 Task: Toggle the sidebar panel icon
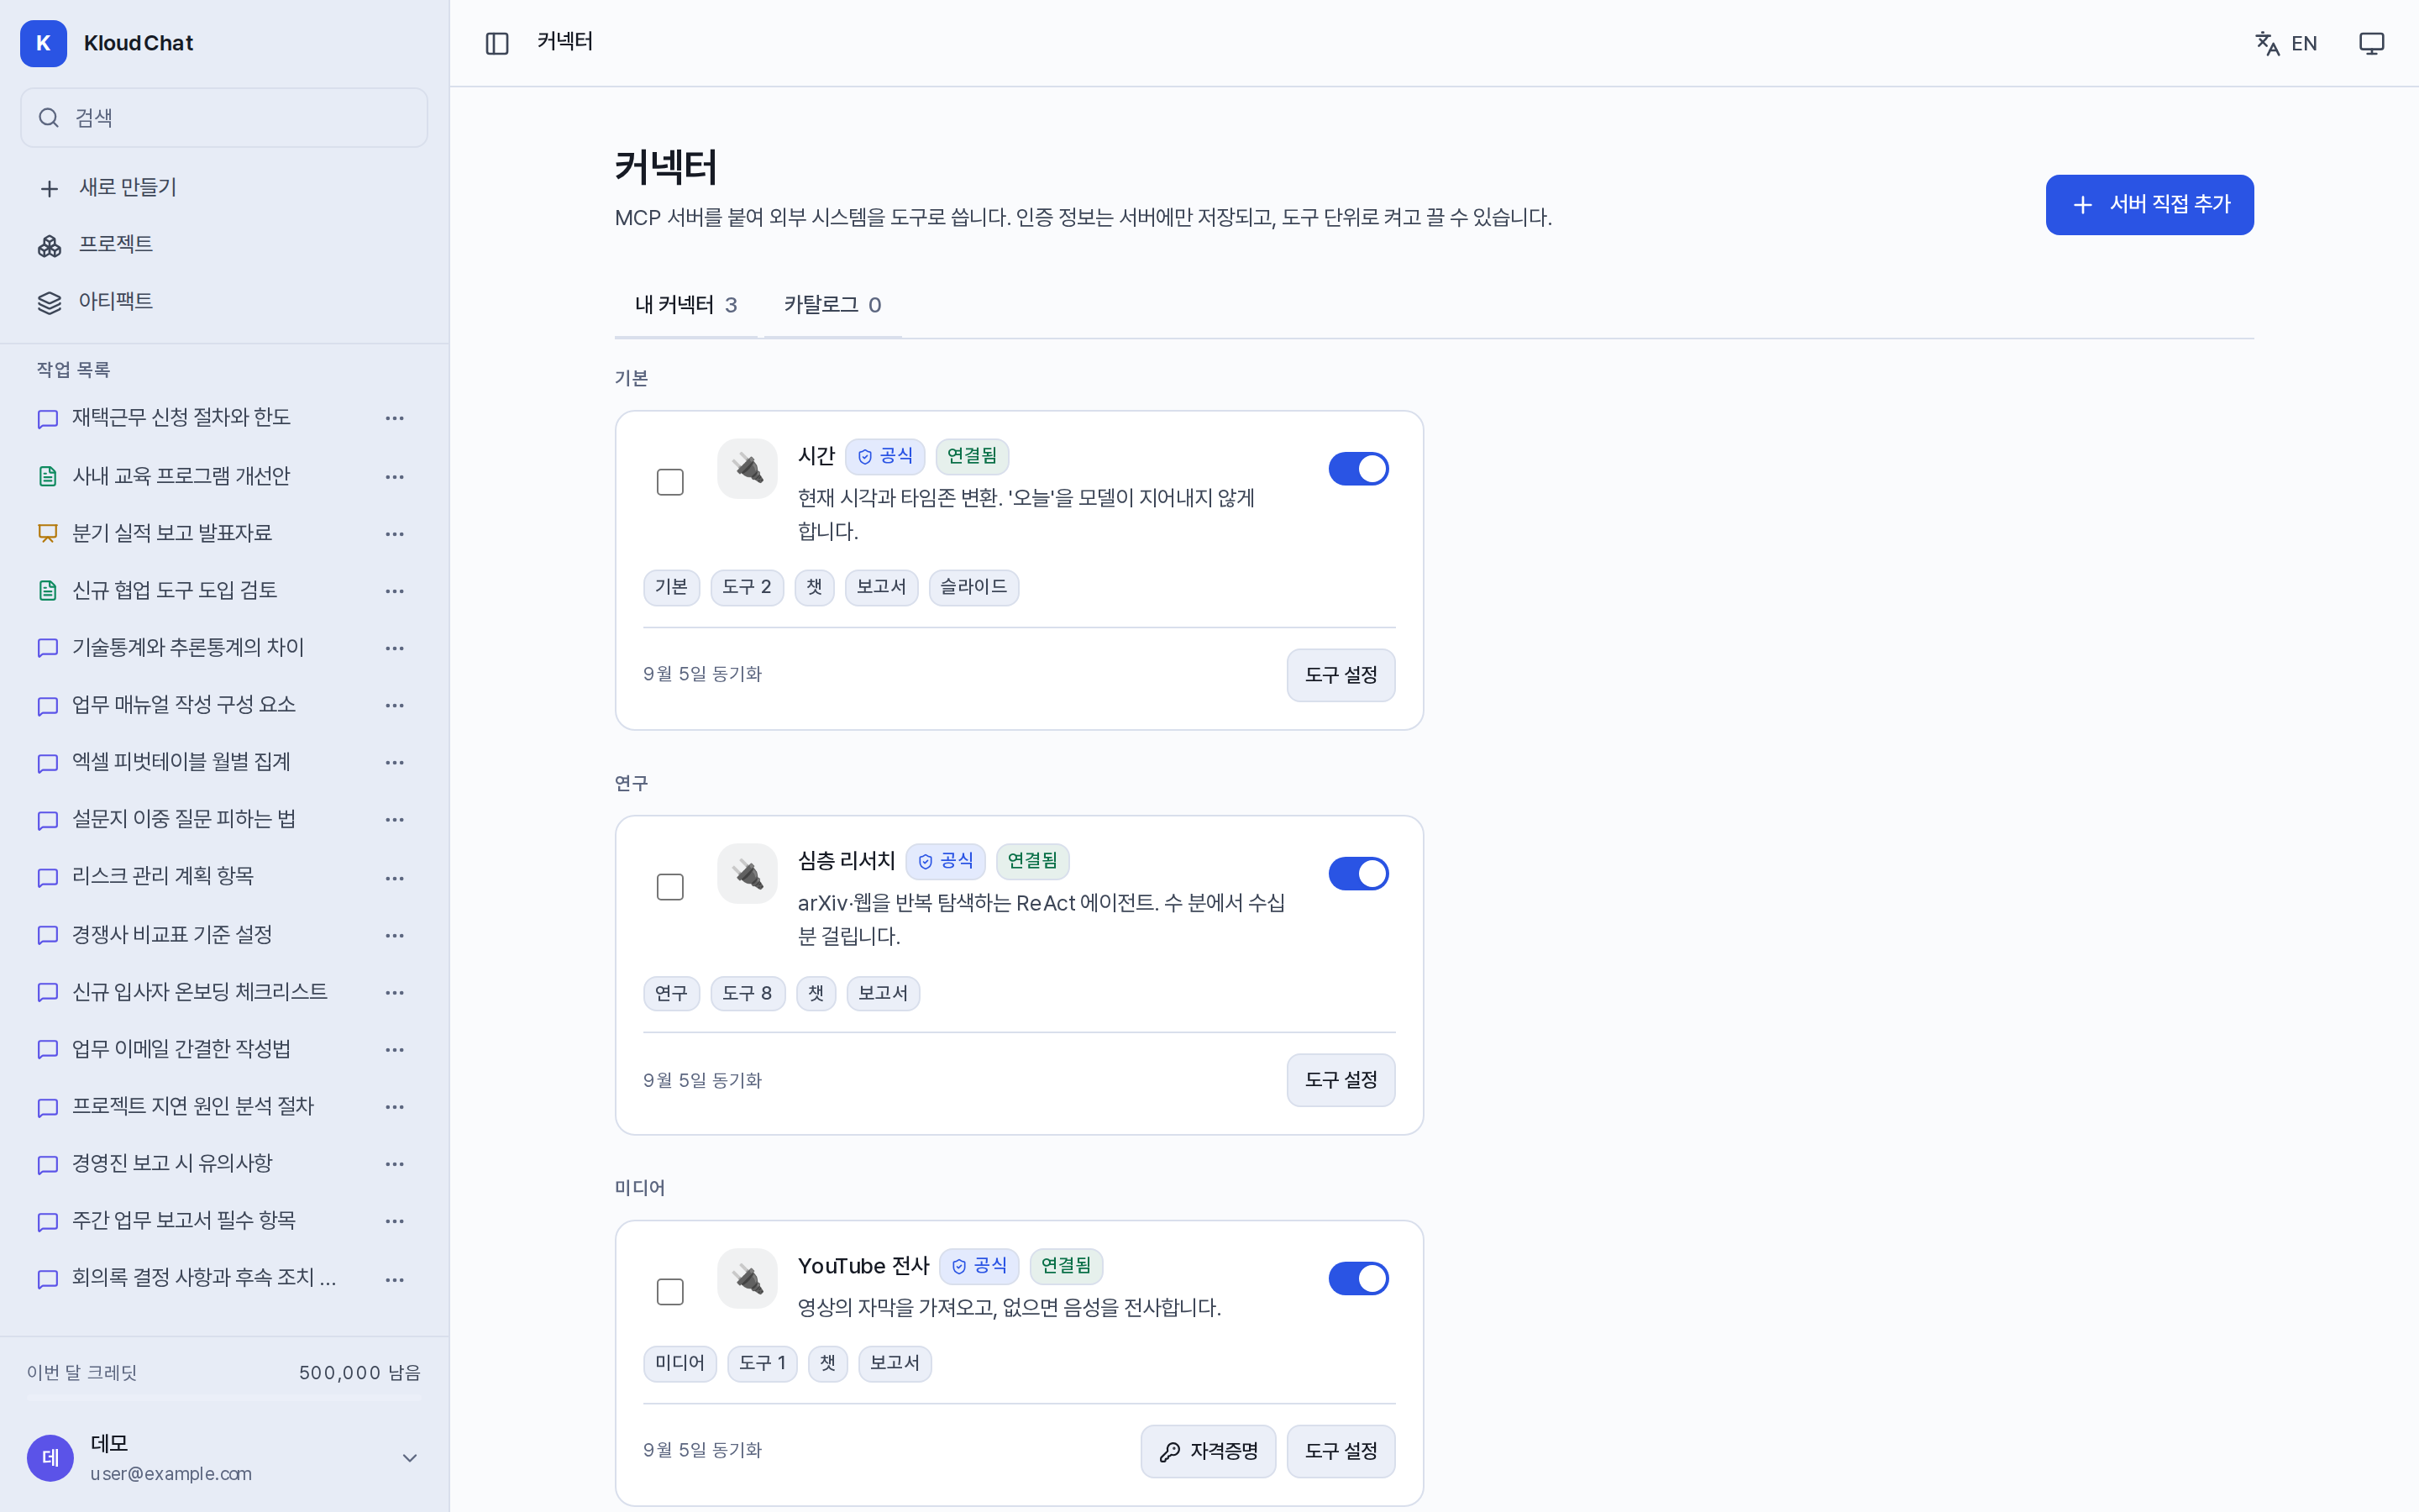[496, 43]
